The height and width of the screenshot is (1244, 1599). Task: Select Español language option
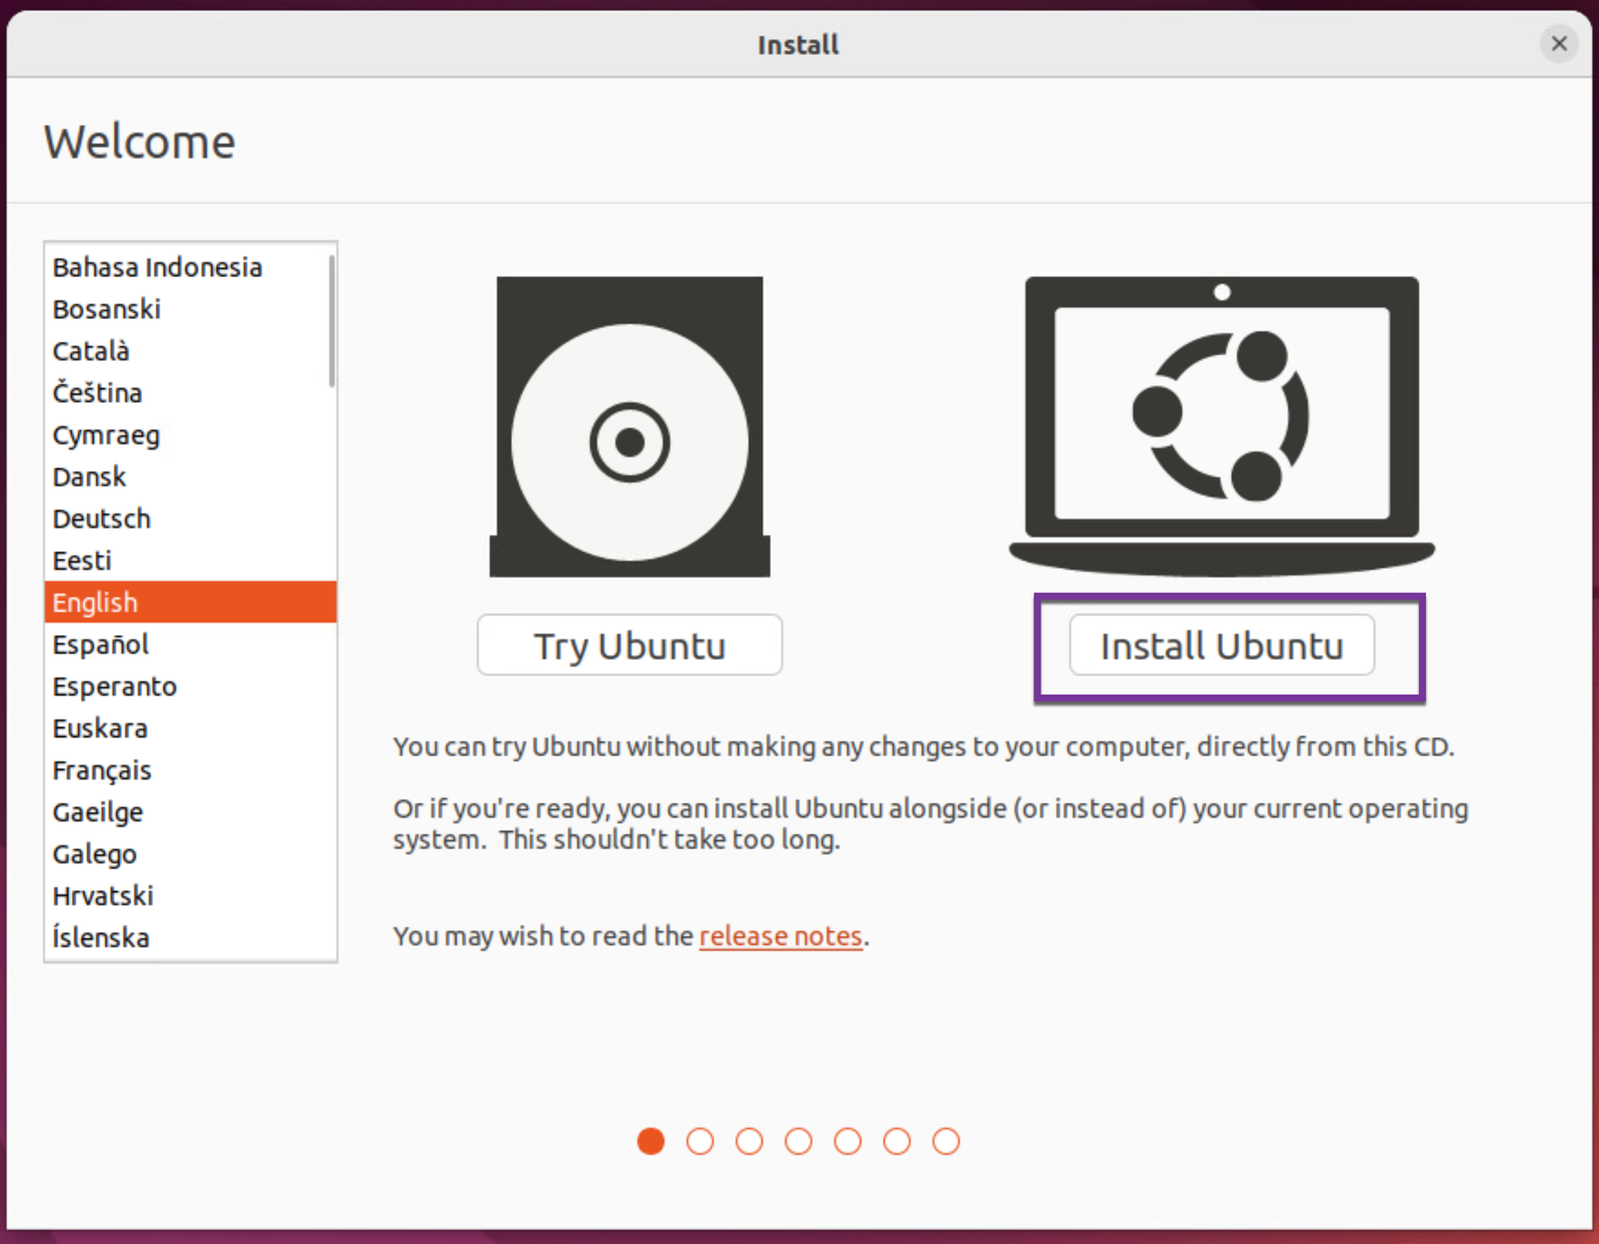101,644
